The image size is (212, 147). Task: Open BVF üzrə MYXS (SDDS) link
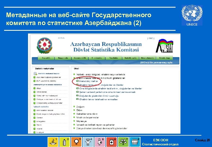(x=46, y=81)
